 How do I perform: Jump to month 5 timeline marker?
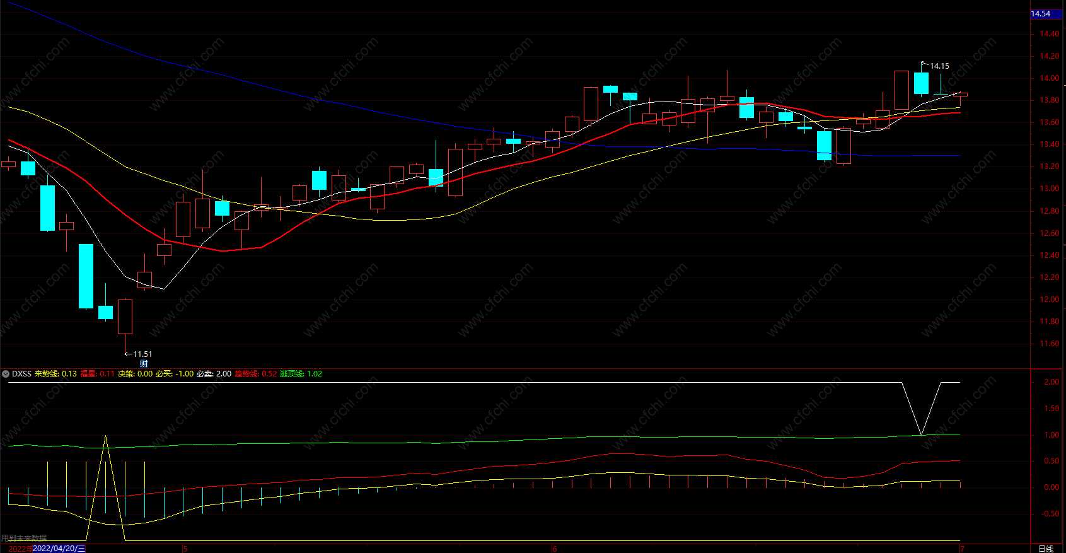185,549
